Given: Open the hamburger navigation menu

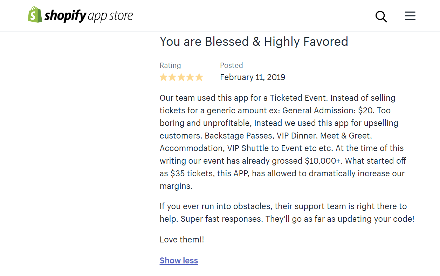Looking at the screenshot, I should click(x=410, y=16).
